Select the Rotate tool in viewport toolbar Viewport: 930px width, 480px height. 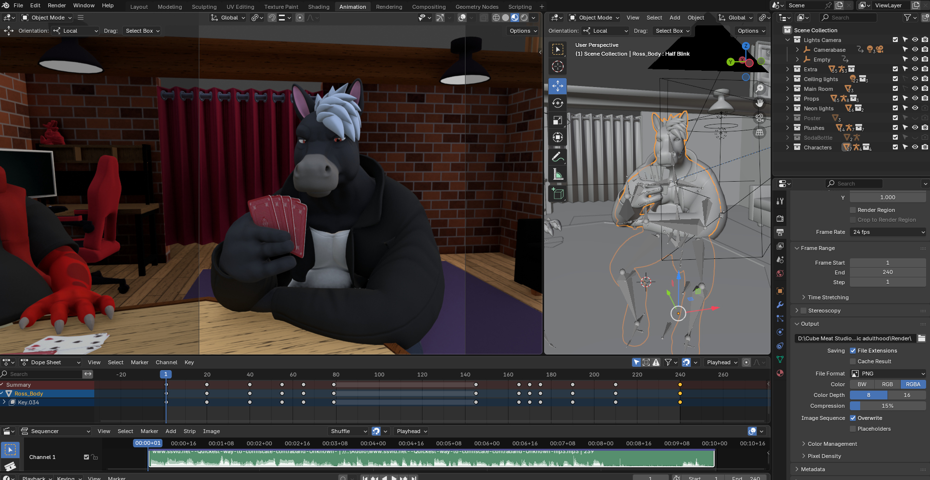click(x=557, y=103)
